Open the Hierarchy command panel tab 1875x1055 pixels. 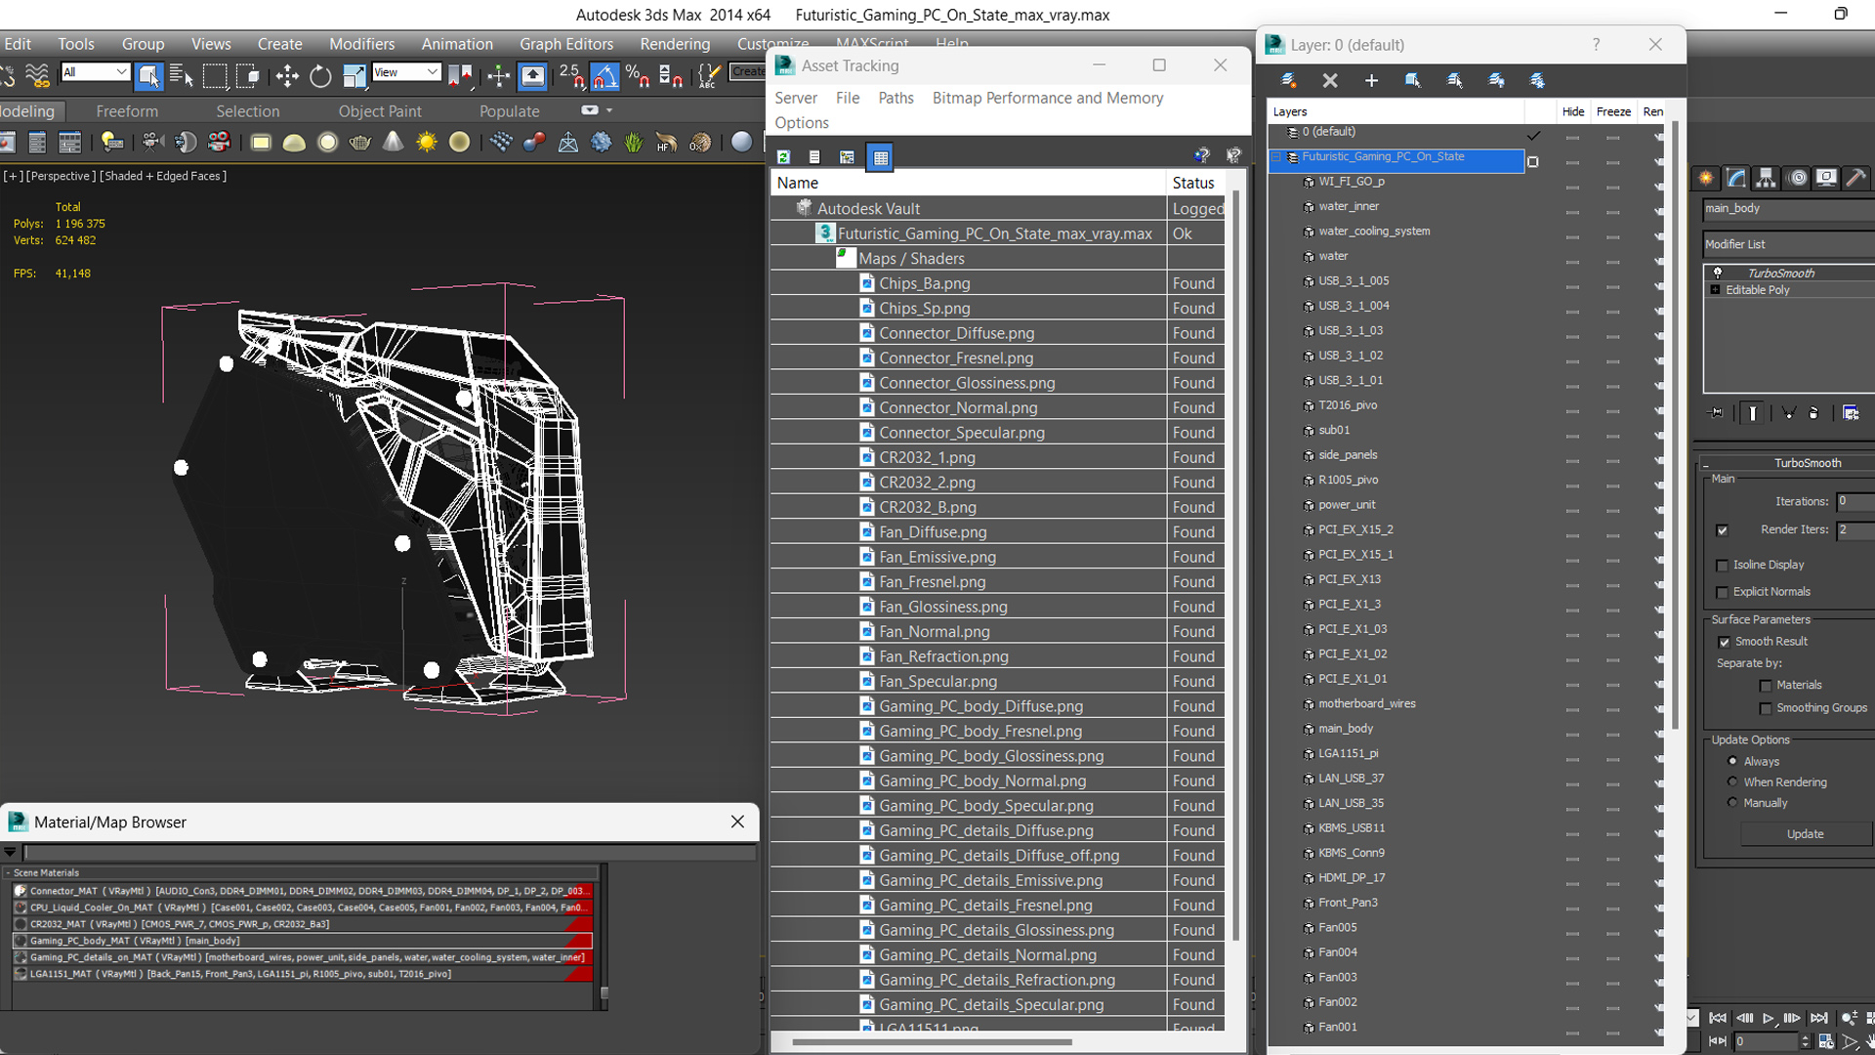pyautogui.click(x=1766, y=178)
